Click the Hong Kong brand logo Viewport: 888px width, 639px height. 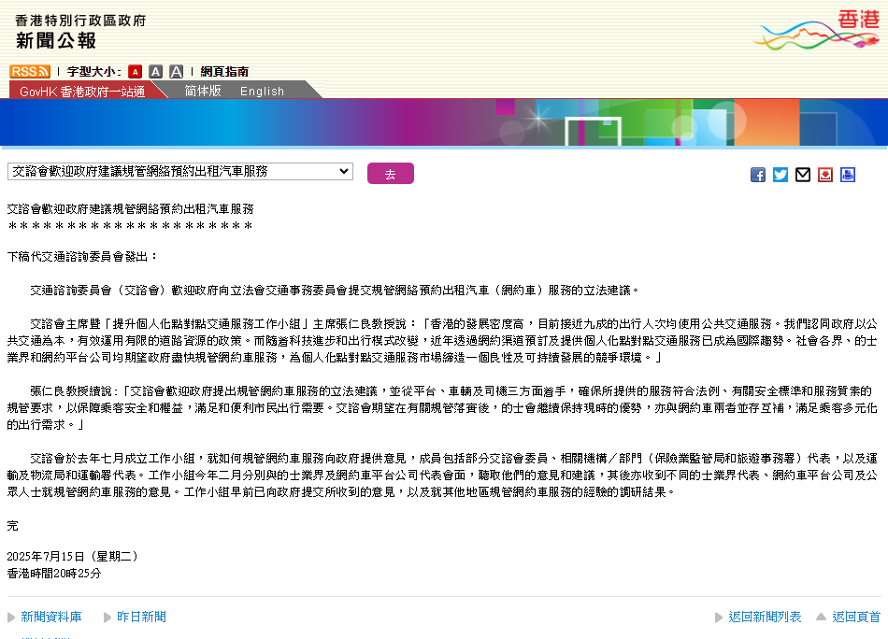[819, 28]
